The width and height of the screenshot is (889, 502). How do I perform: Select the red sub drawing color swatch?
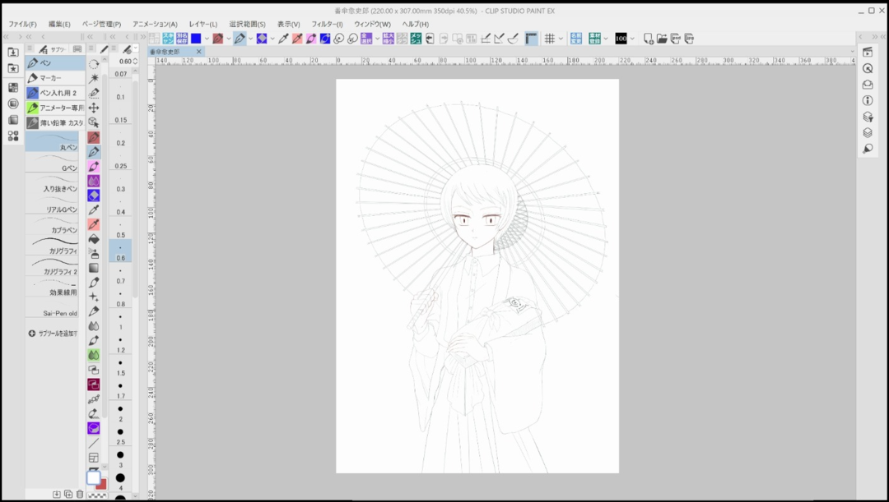[101, 484]
